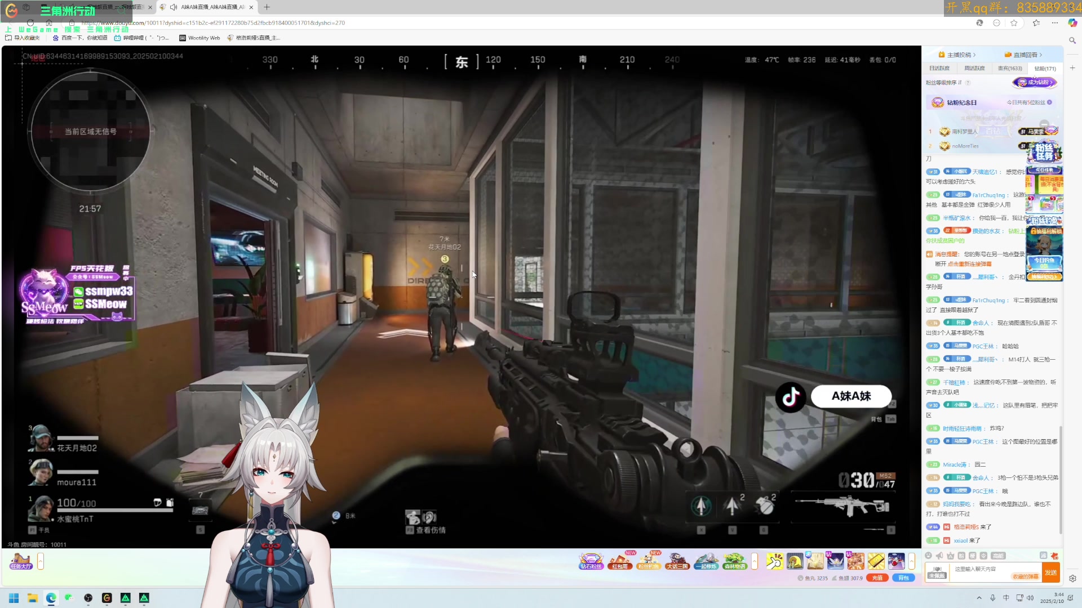Open File Explorer from taskbar

tap(33, 598)
